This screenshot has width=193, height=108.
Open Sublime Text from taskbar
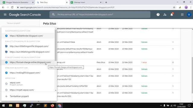[45, 105]
